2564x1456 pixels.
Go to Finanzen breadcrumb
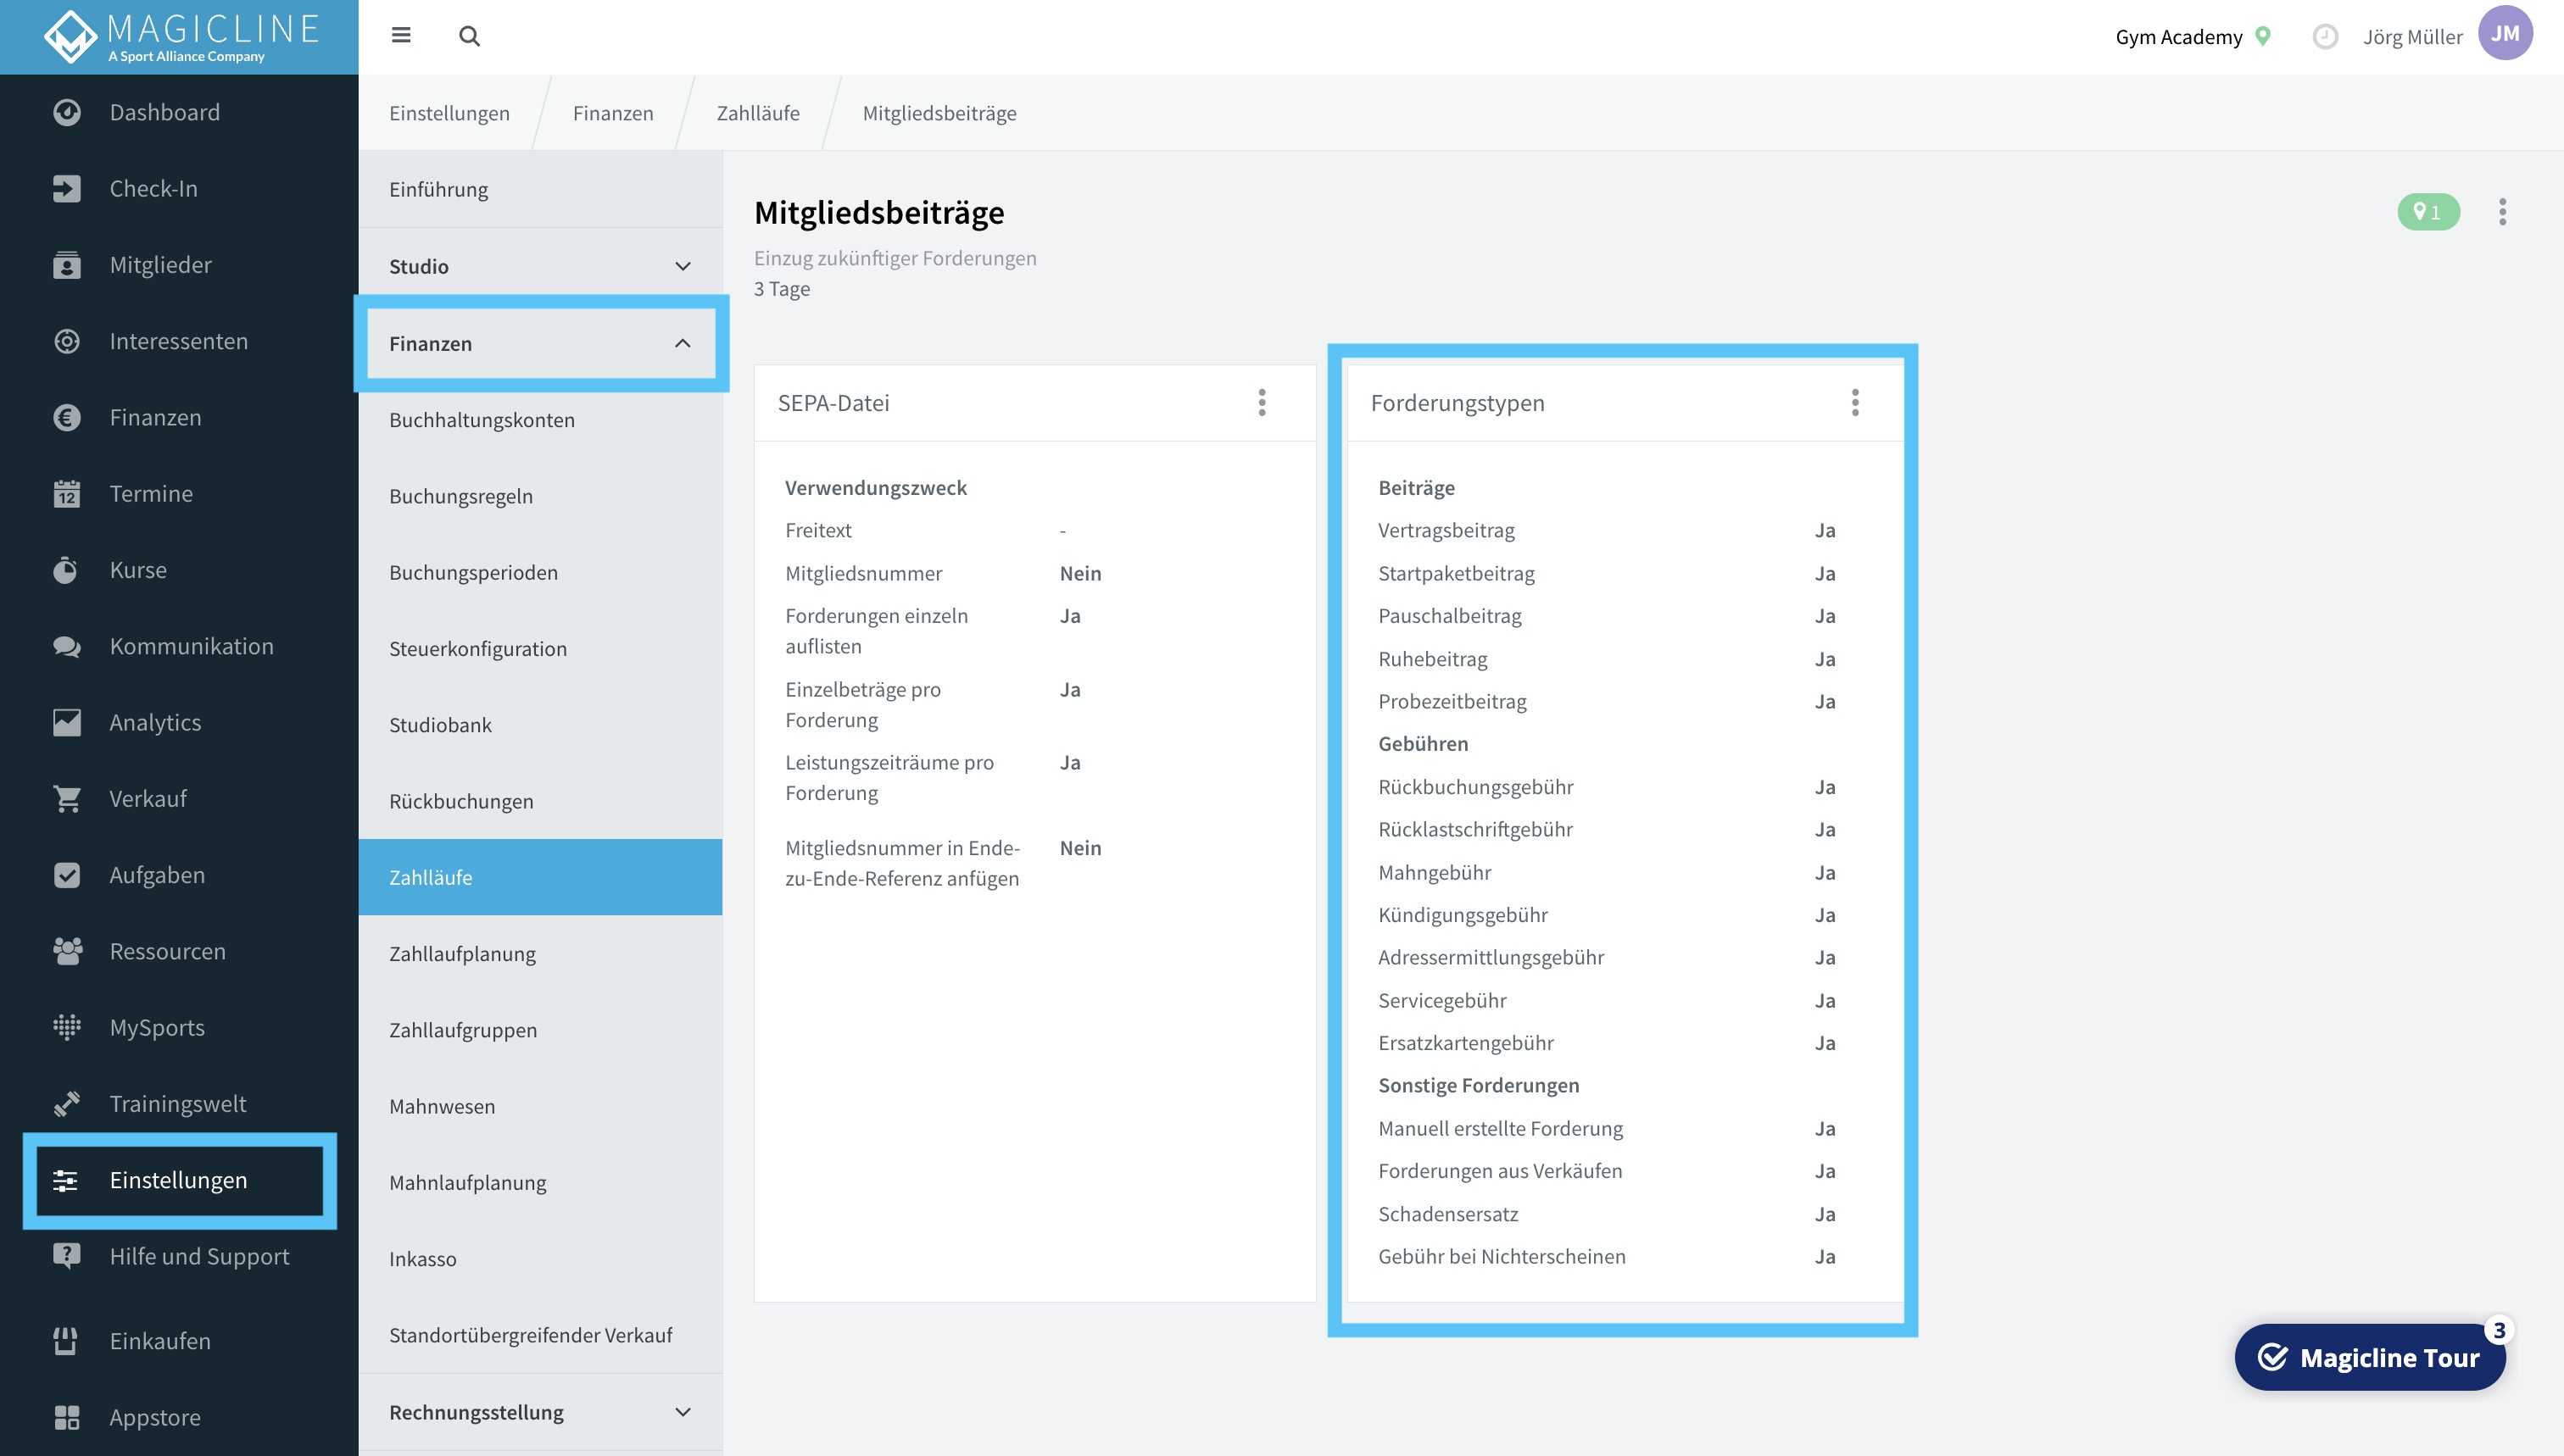[x=612, y=113]
